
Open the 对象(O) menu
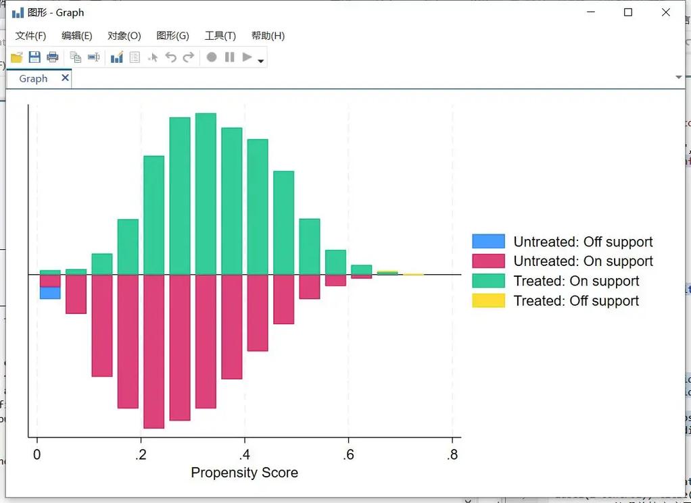[124, 36]
